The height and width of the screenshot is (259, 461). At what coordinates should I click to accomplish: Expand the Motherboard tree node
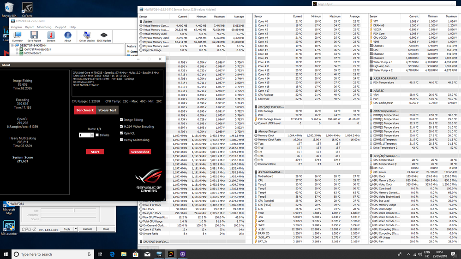tap(17, 53)
